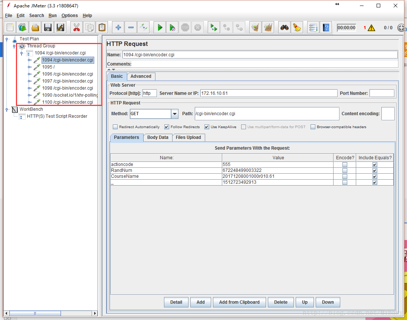
Task: Collapse the Test Plan tree node
Action: pos(7,39)
